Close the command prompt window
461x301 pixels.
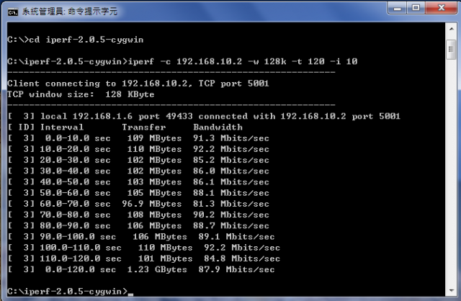441,8
